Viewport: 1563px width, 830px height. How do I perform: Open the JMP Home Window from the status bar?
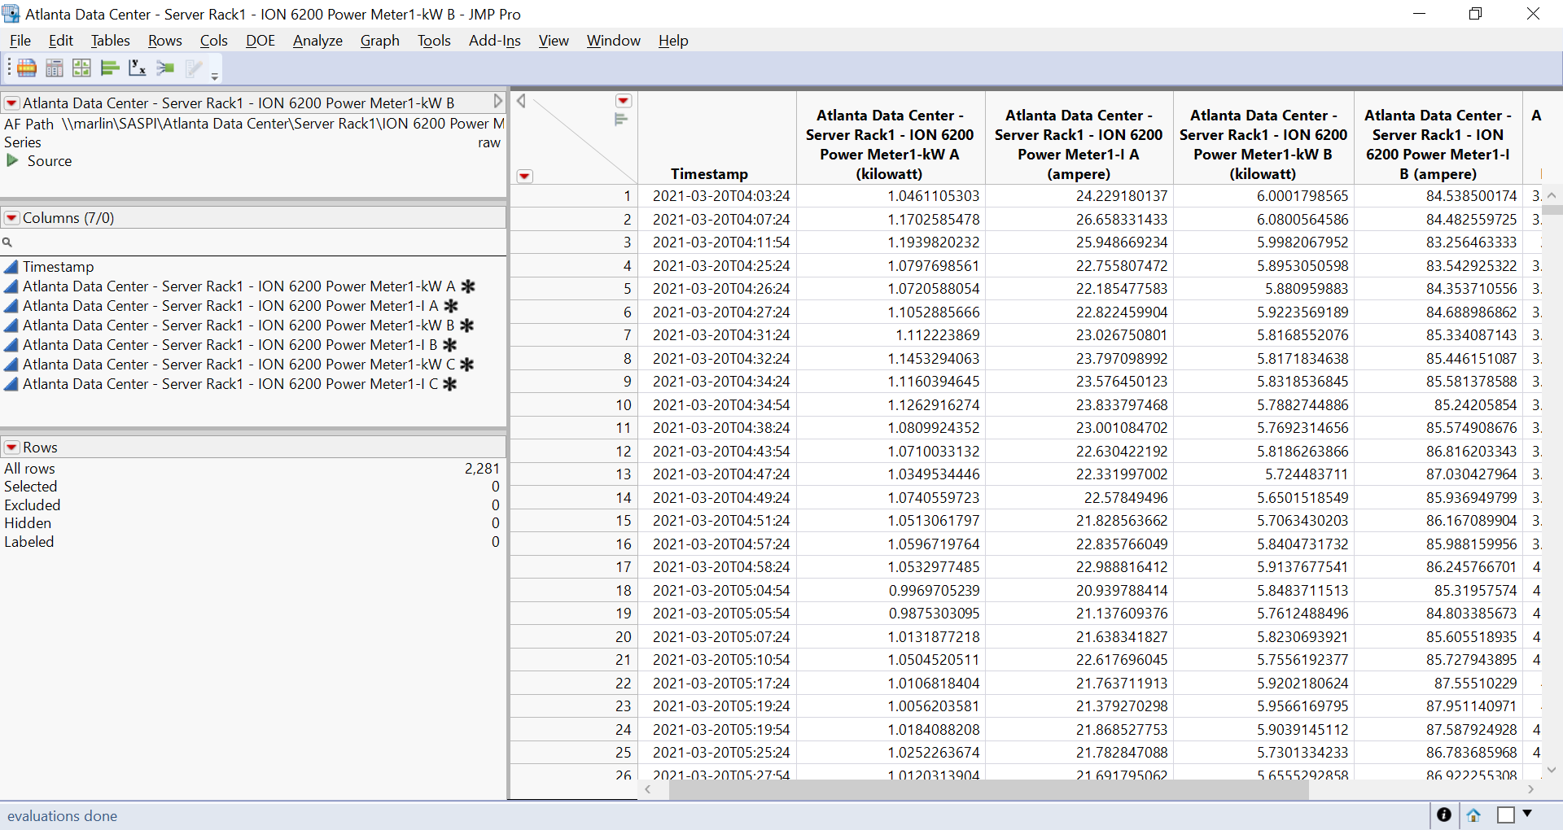click(1473, 815)
